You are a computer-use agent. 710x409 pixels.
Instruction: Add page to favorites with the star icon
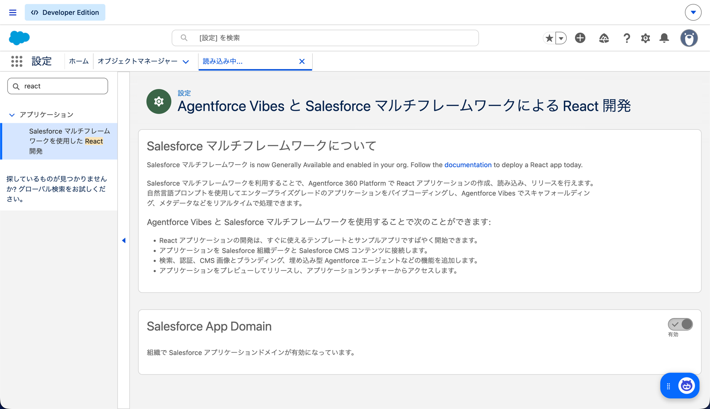click(549, 38)
